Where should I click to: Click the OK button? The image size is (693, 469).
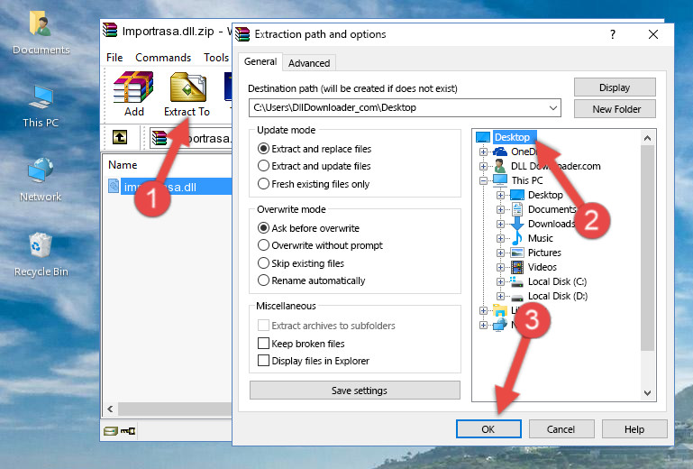click(x=488, y=429)
